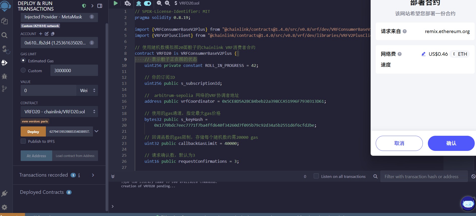The width and height of the screenshot is (476, 216).
Task: Open the Remix home logo icon
Action: [5, 6]
